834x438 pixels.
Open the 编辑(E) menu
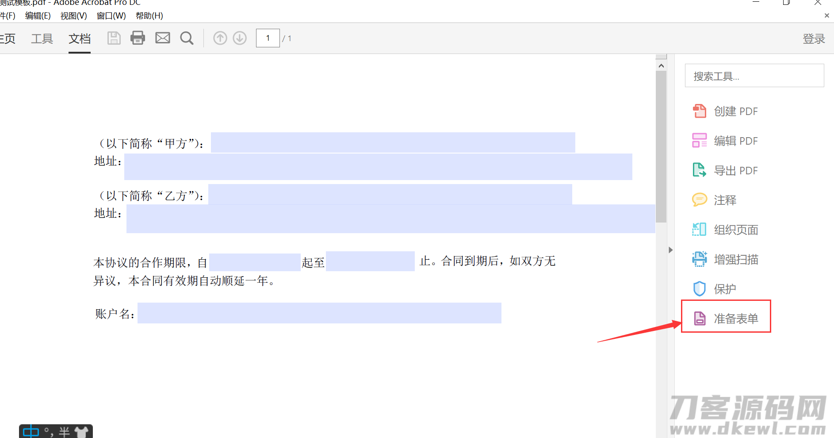tap(38, 16)
